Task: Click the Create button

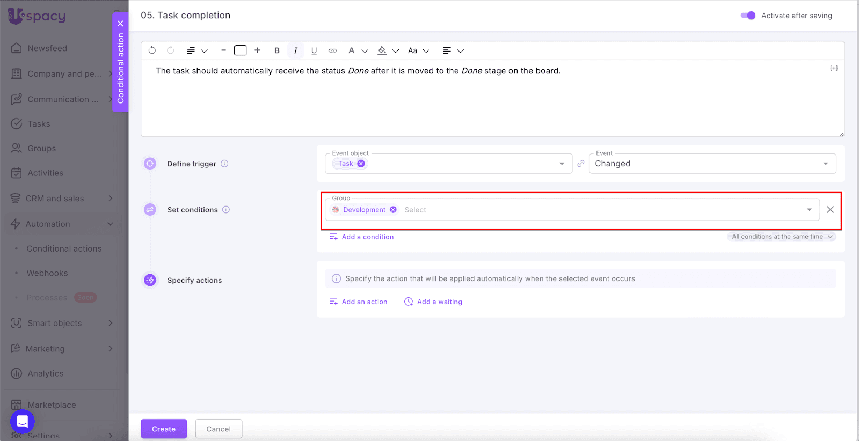Action: (164, 429)
